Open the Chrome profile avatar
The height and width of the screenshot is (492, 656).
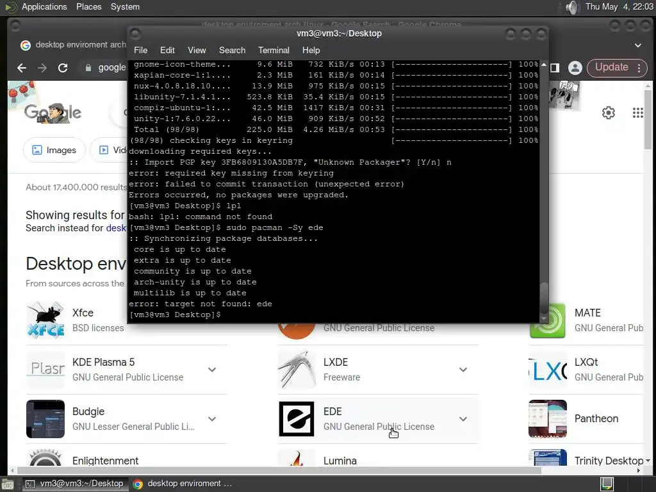point(575,68)
